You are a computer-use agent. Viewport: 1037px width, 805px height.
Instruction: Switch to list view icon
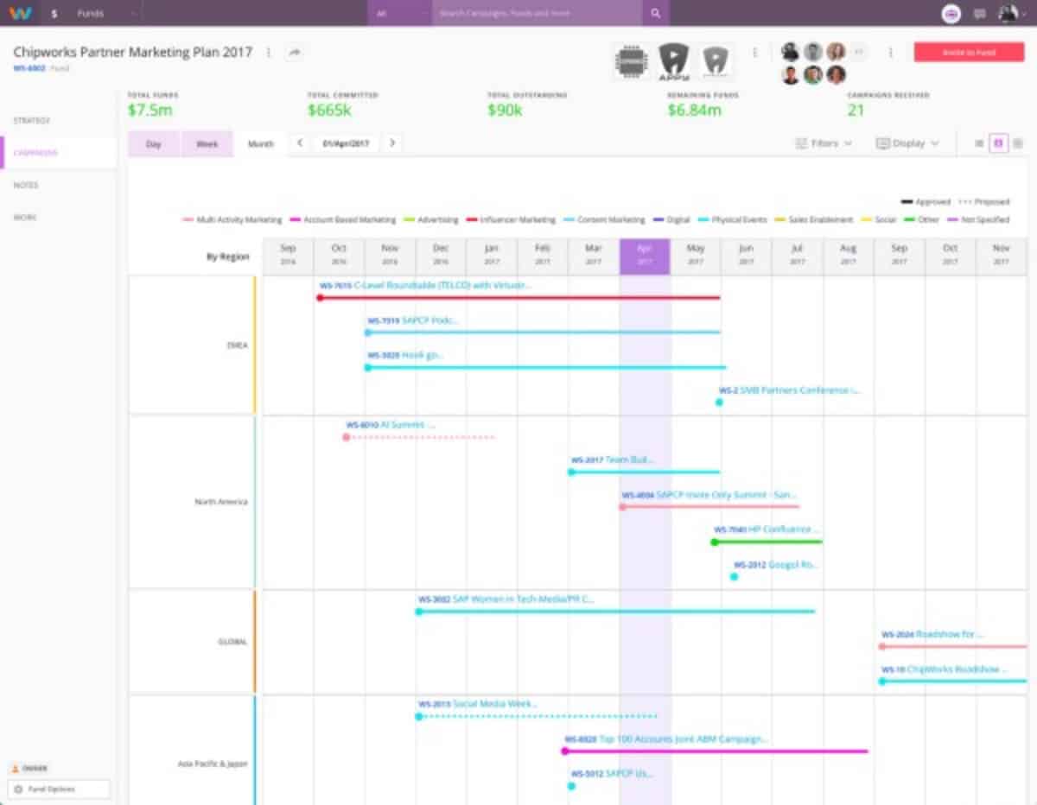979,143
